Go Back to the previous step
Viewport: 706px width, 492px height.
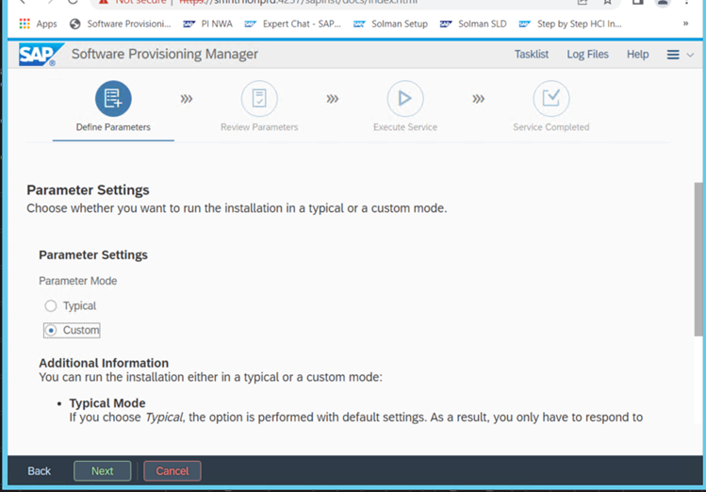[x=40, y=471]
